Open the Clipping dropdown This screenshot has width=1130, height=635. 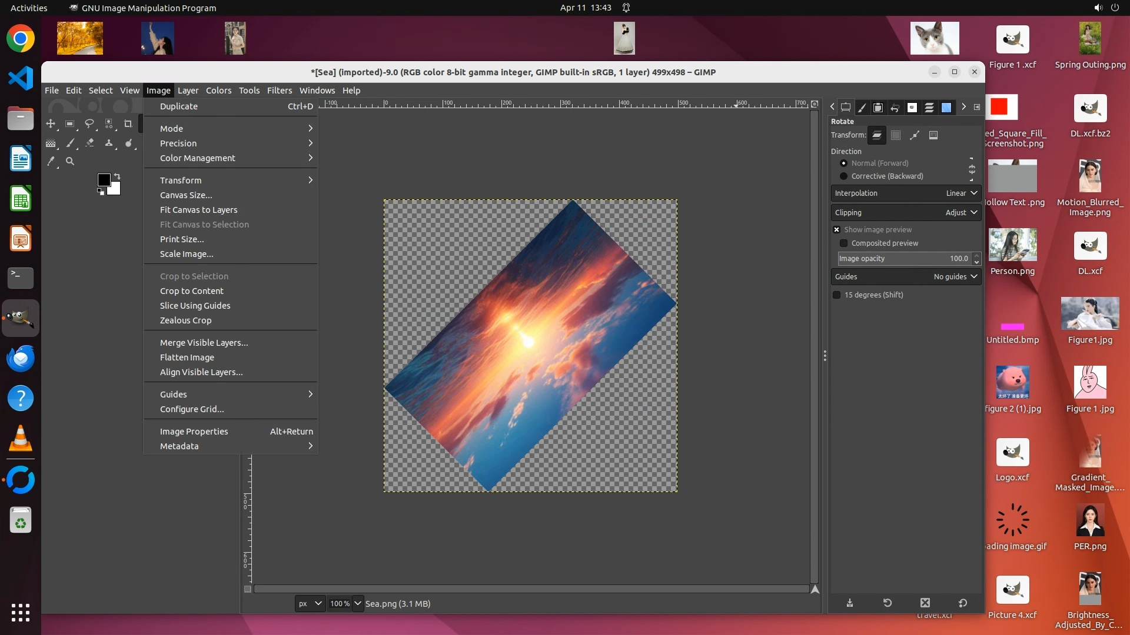(x=906, y=213)
